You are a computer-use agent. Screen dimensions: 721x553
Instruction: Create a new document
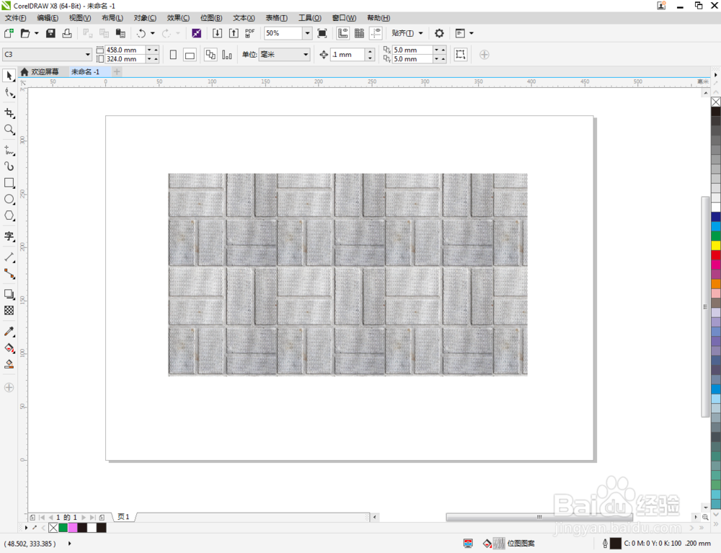pos(9,33)
